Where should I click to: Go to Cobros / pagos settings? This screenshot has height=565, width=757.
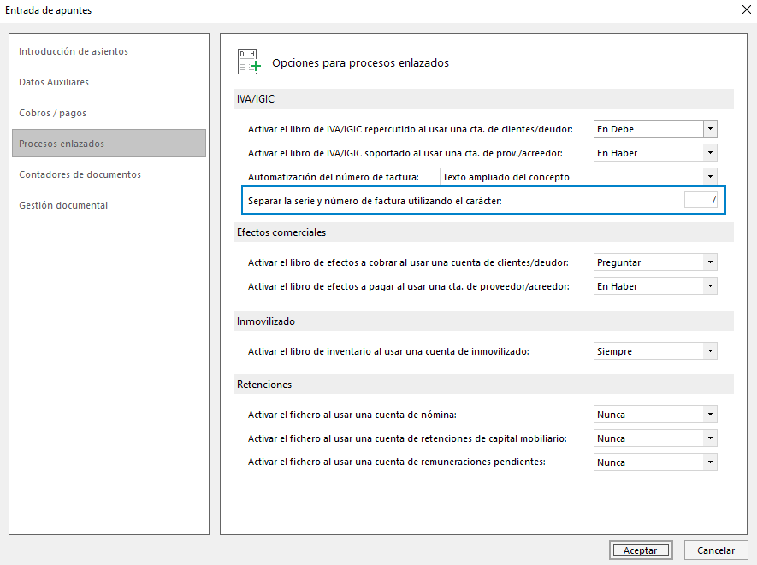point(52,113)
